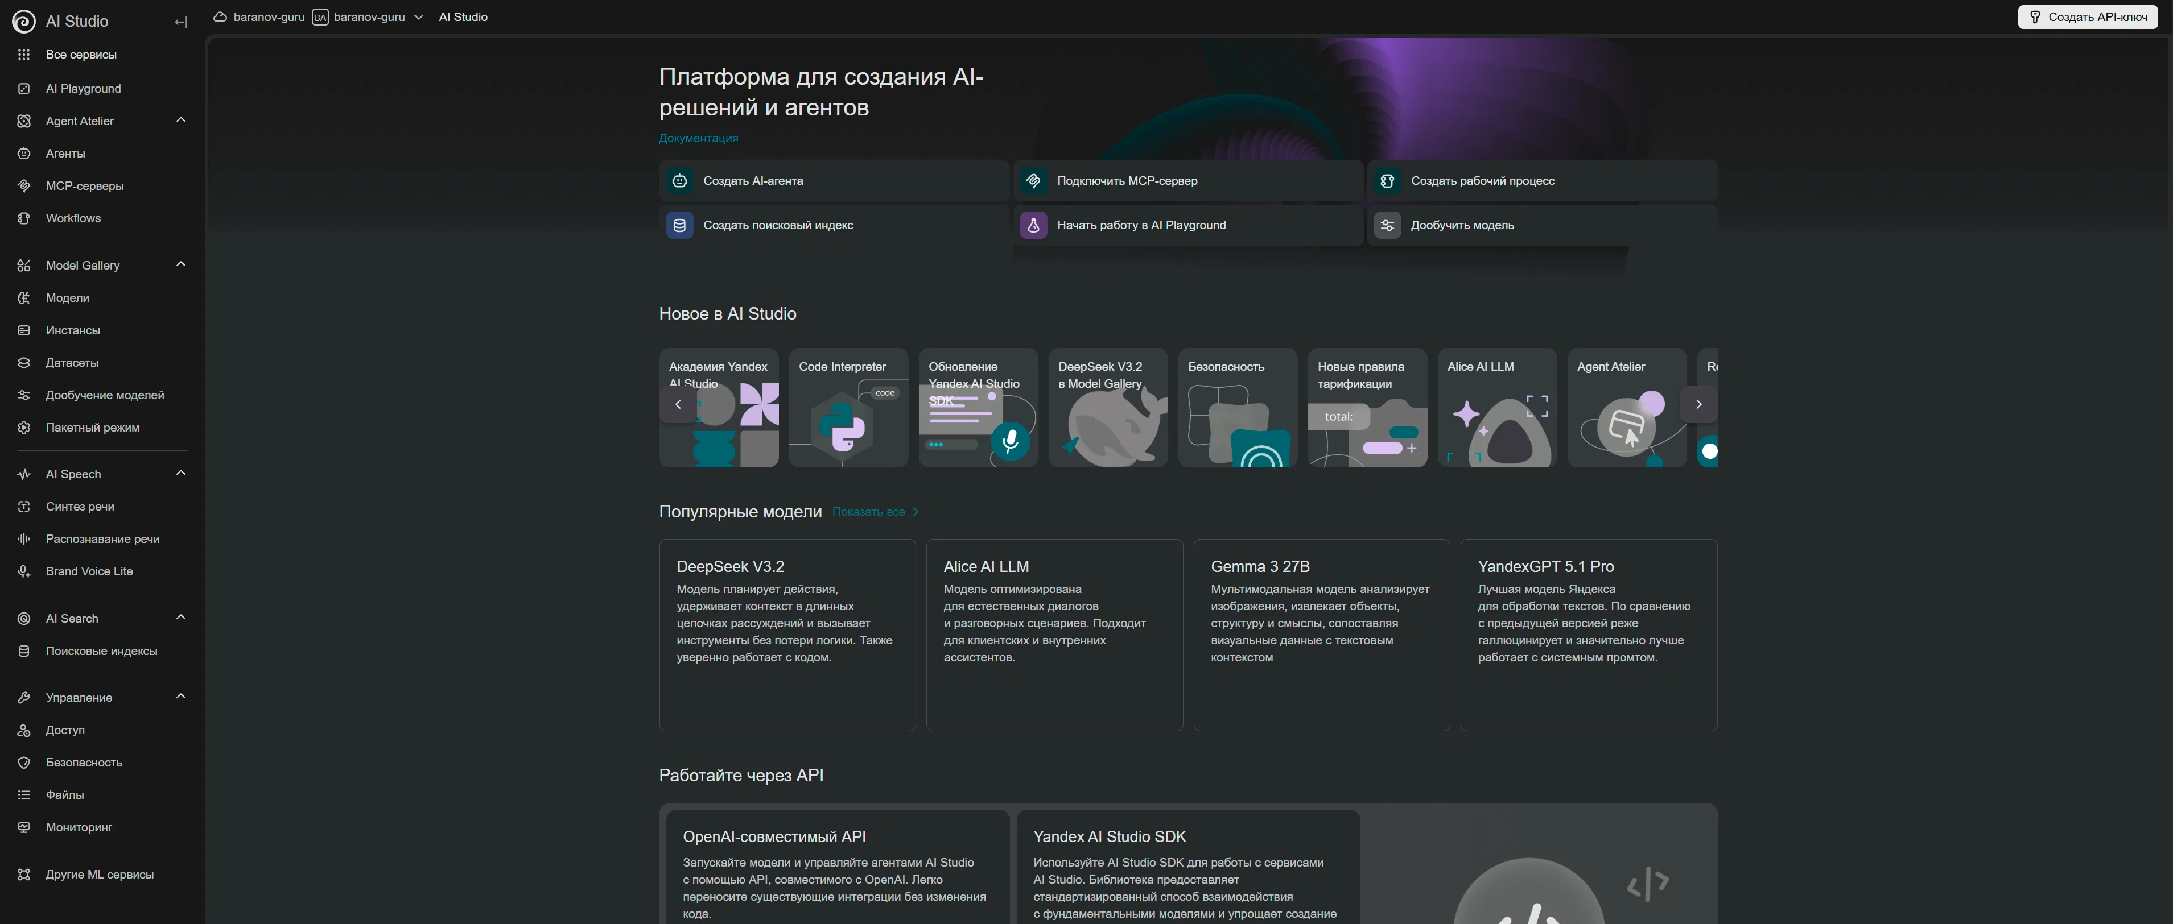Viewport: 2173px width, 924px height.
Task: Click the Создать поисковый индекс database icon
Action: click(x=679, y=225)
